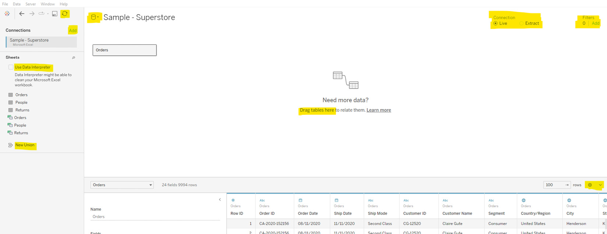Click the Tableau logo start page icon
The image size is (607, 234).
7,14
